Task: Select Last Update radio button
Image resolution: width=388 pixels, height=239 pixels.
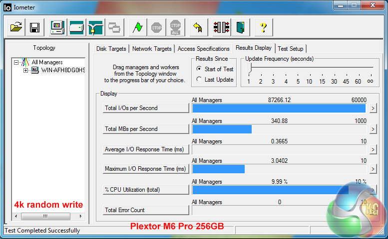Action: [x=199, y=79]
